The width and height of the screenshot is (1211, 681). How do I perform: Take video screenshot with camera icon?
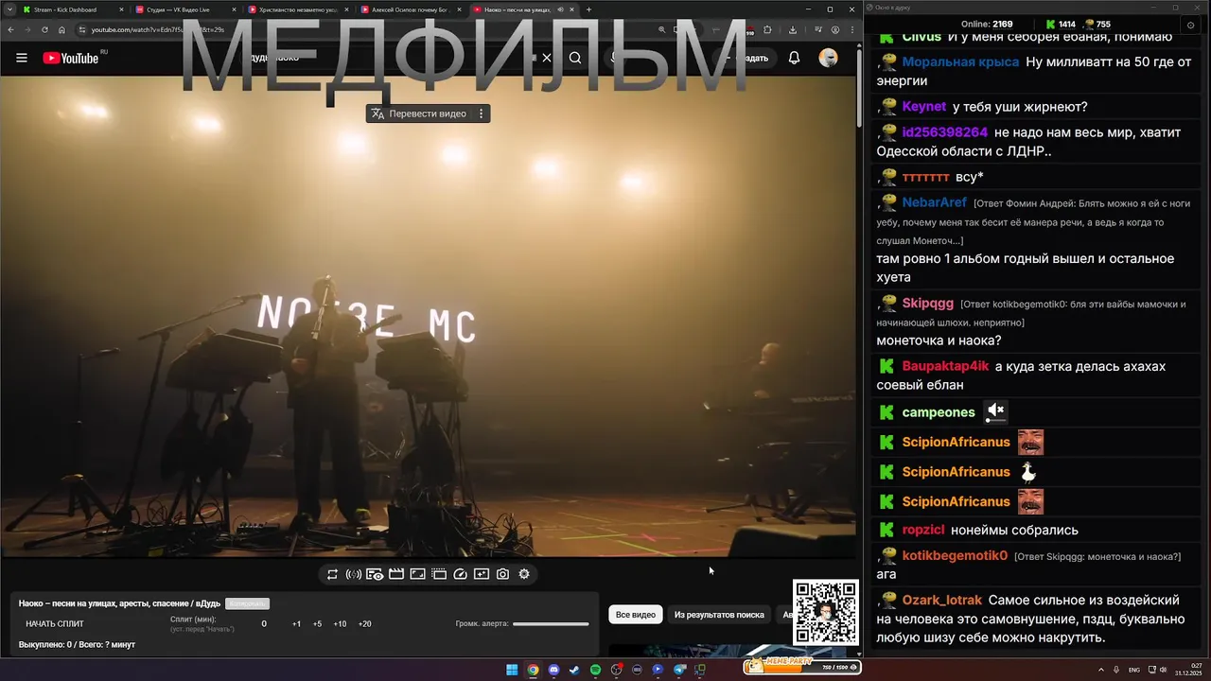[x=502, y=574]
